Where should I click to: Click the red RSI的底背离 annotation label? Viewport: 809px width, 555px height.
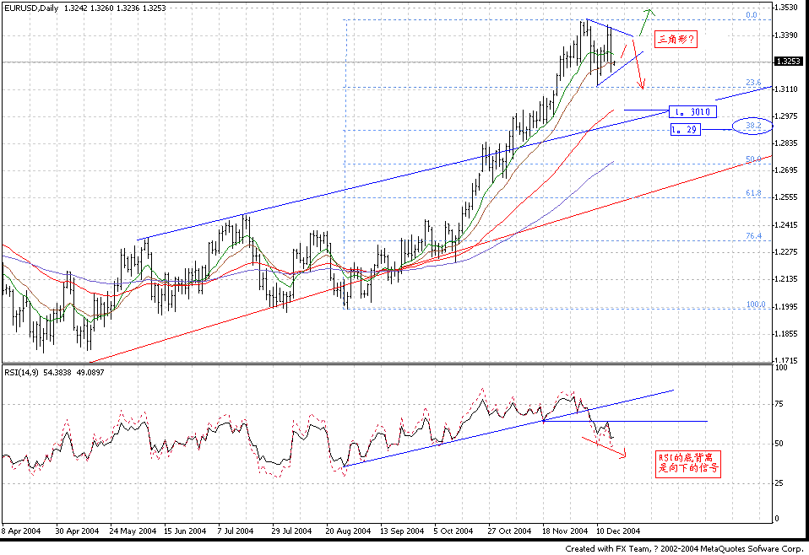click(x=688, y=464)
